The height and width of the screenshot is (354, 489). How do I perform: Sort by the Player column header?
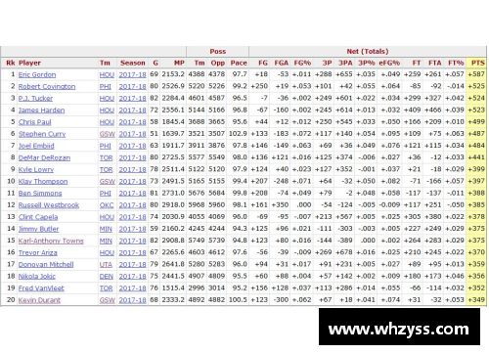tap(29, 63)
